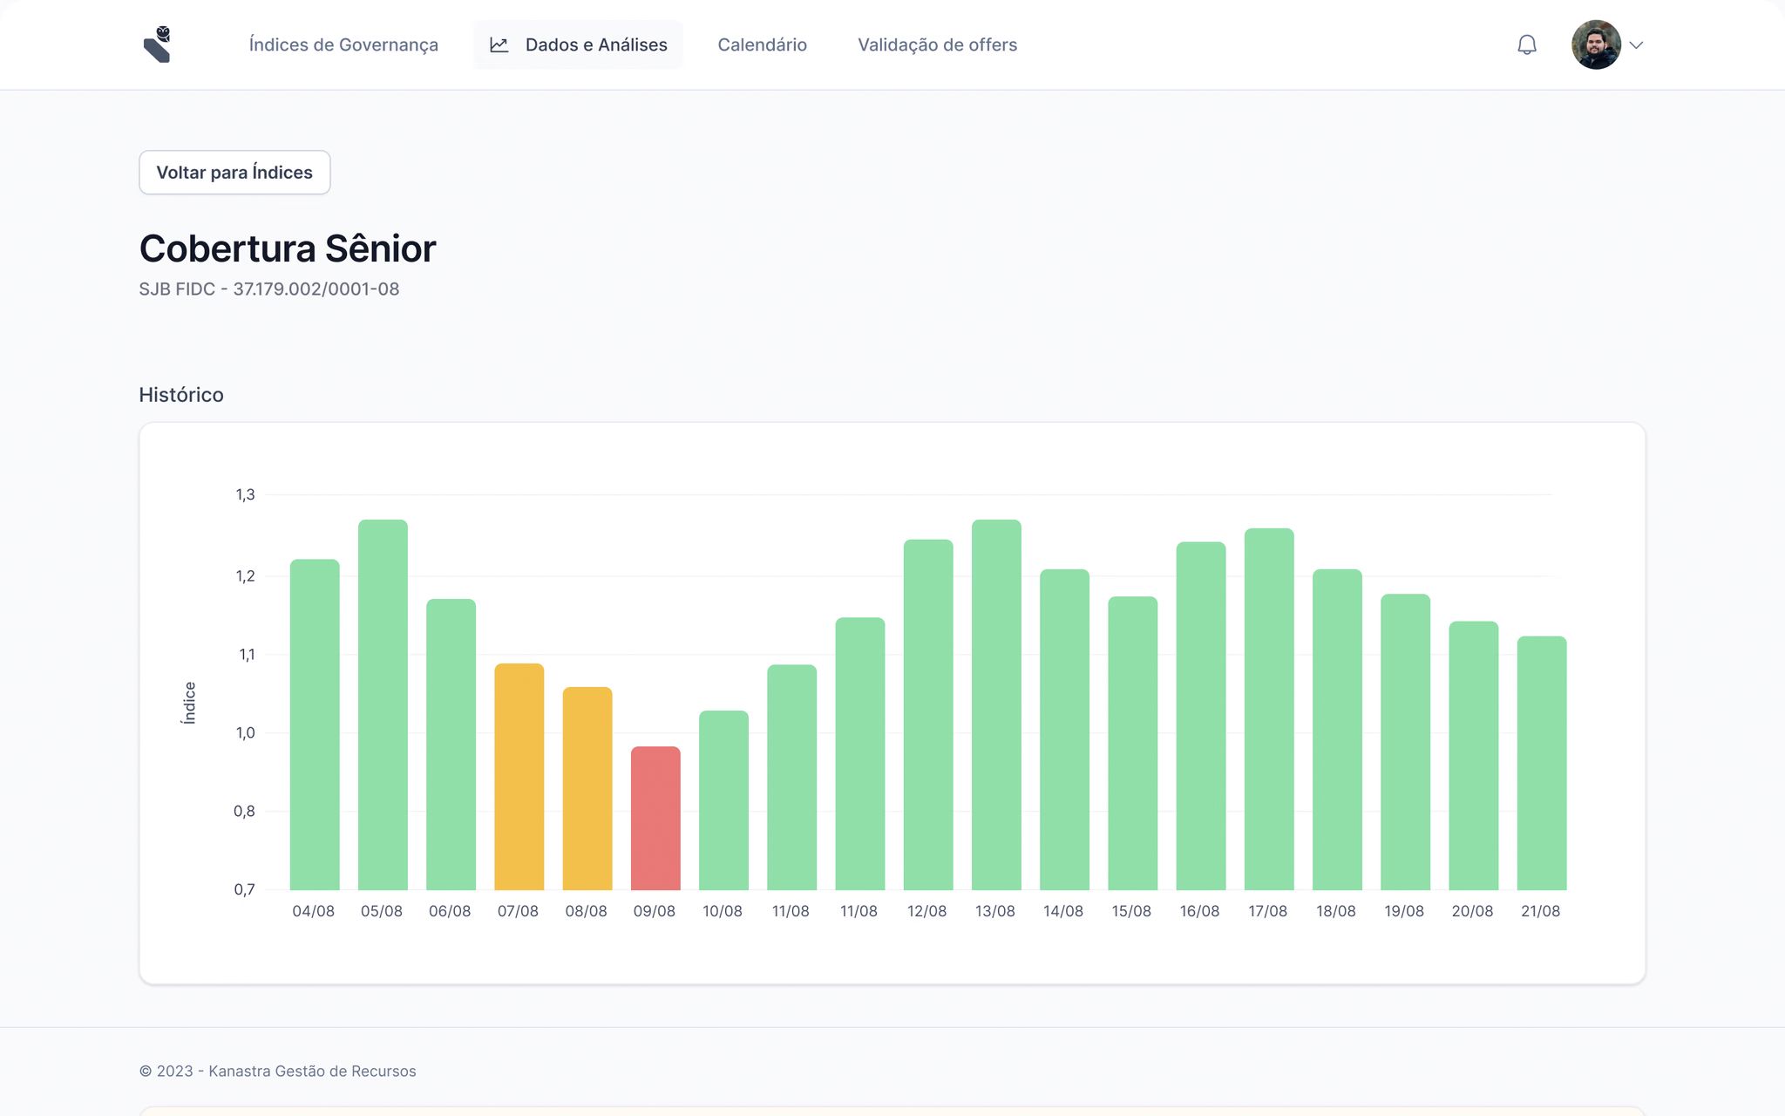Screen dimensions: 1785x1116
Task: Click the user profile avatar
Action: pos(1595,44)
